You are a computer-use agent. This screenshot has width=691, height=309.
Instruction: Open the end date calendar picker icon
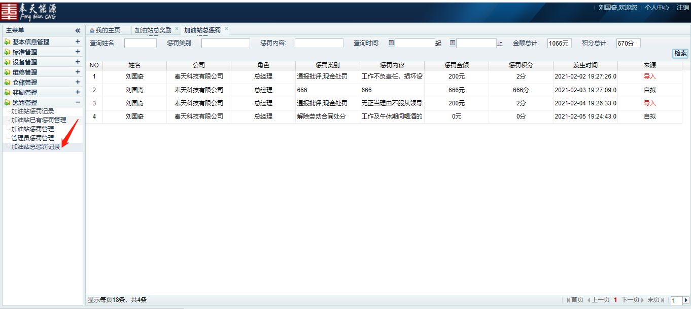[453, 43]
